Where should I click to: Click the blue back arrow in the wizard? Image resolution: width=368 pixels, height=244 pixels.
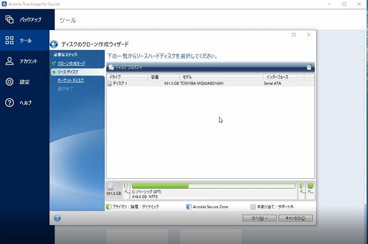(53, 44)
